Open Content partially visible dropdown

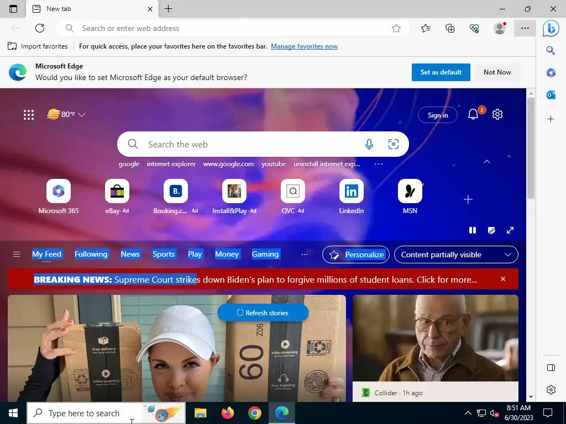point(456,255)
